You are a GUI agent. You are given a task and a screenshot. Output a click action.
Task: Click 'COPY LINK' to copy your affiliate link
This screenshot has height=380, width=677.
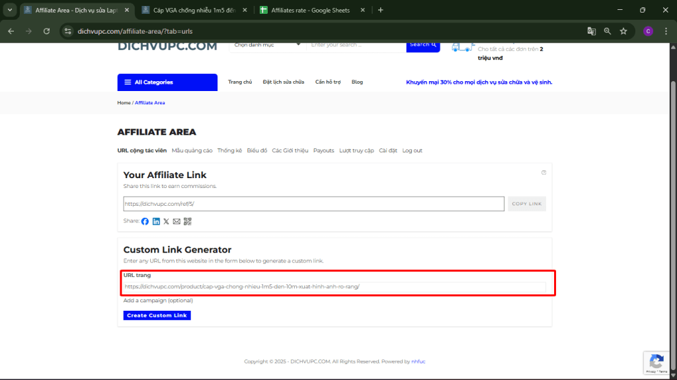(526, 203)
